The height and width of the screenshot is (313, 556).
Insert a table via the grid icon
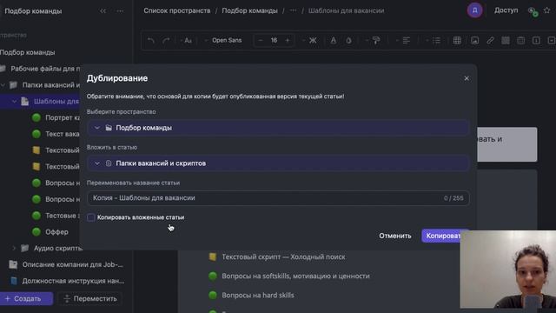tap(457, 41)
